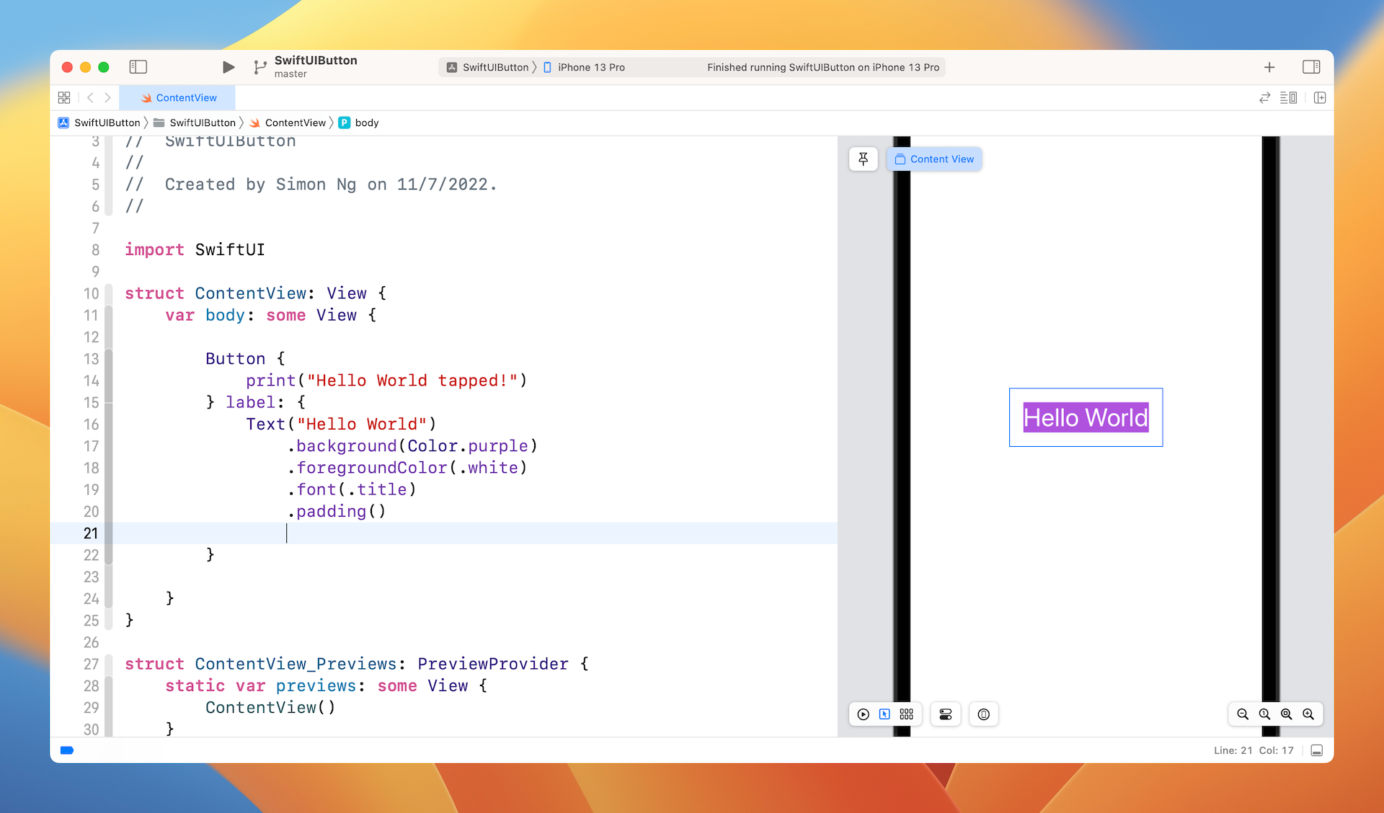This screenshot has width=1384, height=813.
Task: Open the body symbol in jump bar
Action: [x=366, y=123]
